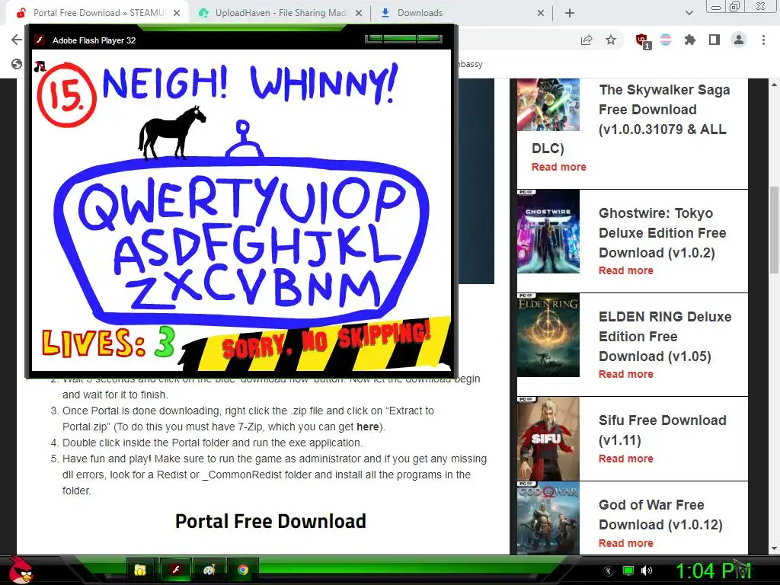The width and height of the screenshot is (780, 585).
Task: Close the UploadHaven tab
Action: (x=359, y=14)
